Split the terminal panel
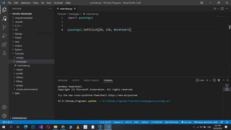 coord(214,80)
